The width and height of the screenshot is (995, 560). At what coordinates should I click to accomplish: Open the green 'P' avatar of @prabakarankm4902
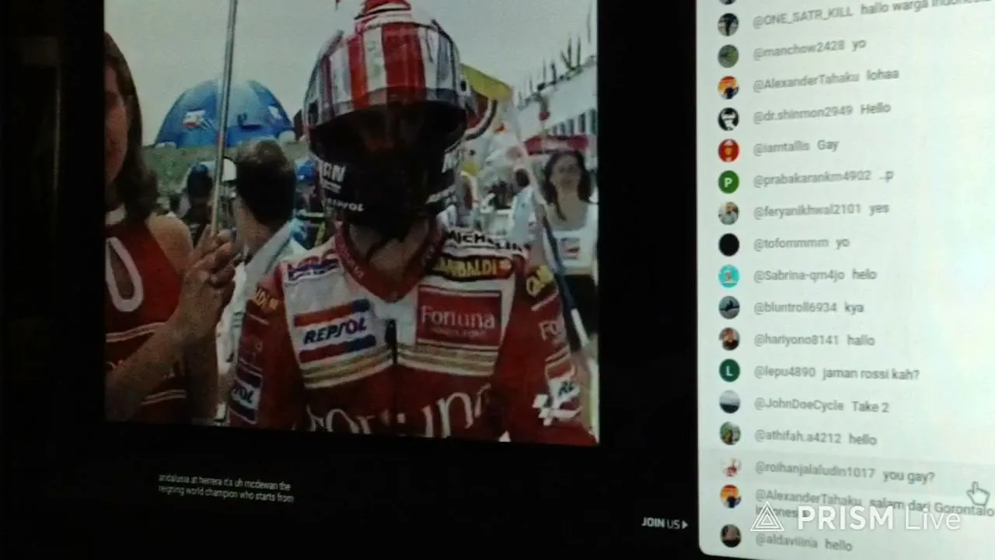pos(728,182)
